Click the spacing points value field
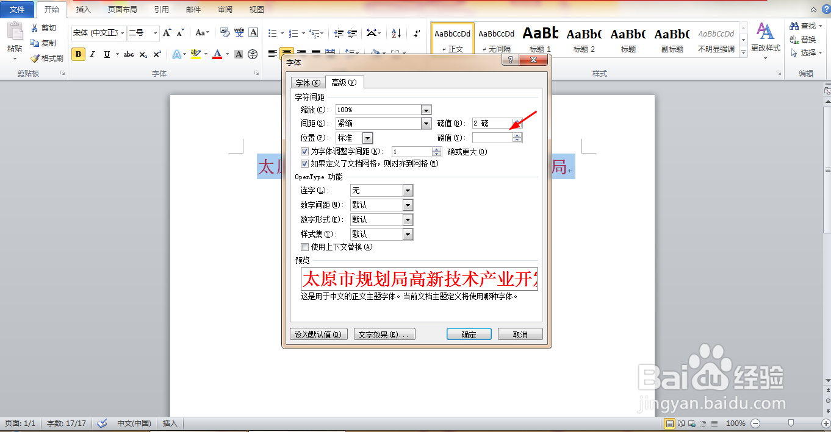 click(x=492, y=123)
